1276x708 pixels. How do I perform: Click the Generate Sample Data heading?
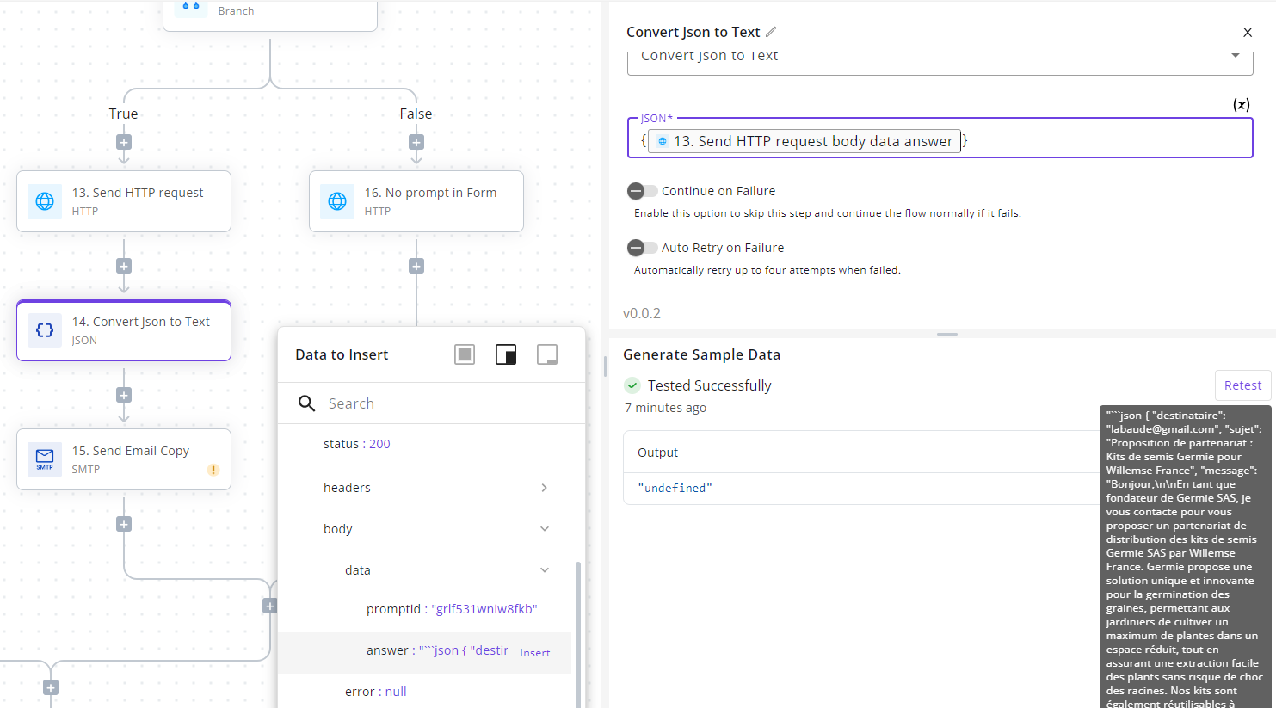coord(701,354)
